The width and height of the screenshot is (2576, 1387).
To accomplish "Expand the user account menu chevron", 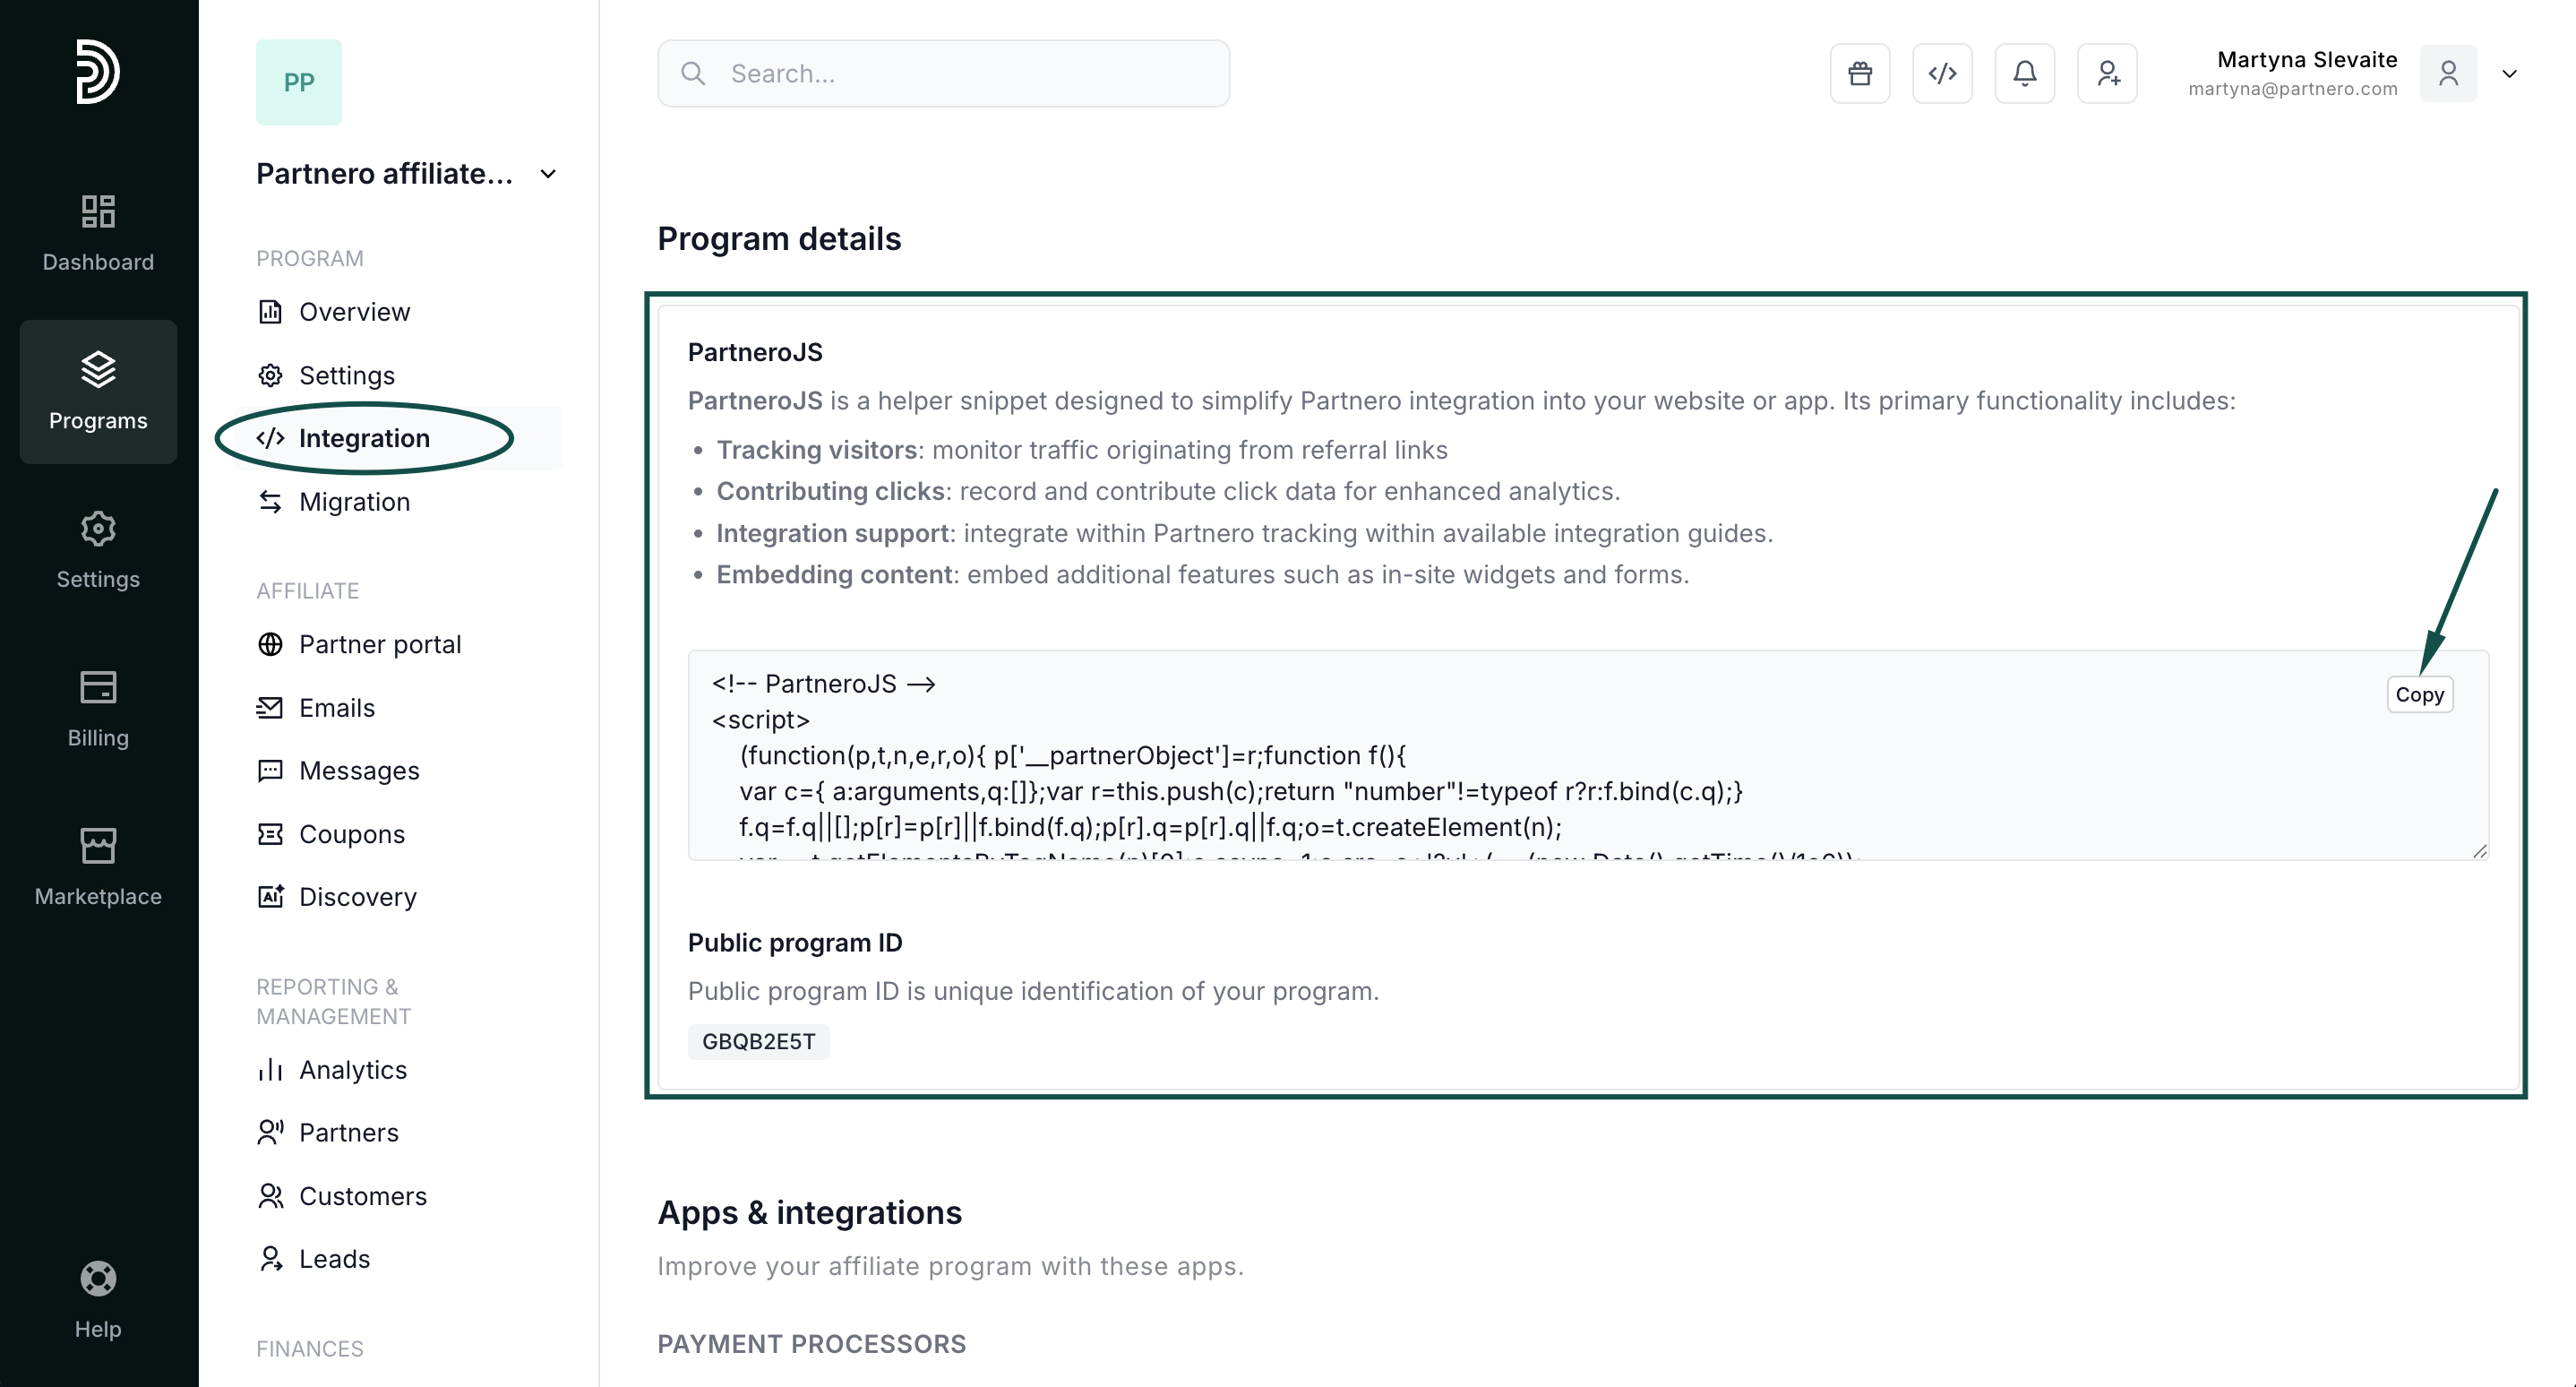I will (x=2508, y=74).
